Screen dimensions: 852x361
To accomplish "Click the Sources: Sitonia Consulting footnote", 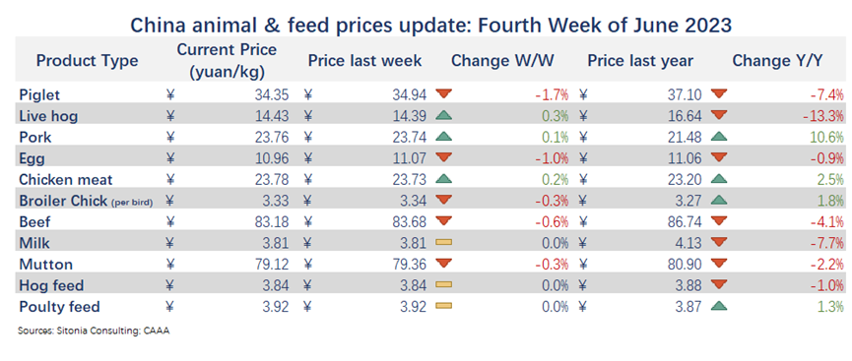I will (x=94, y=331).
